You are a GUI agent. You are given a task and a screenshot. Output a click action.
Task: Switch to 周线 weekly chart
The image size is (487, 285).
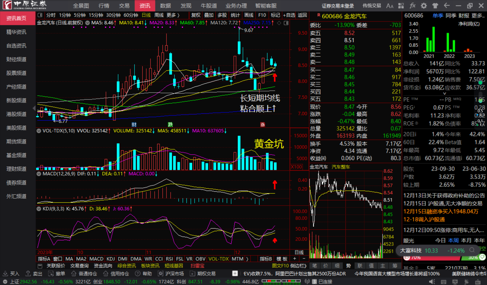click(159, 15)
